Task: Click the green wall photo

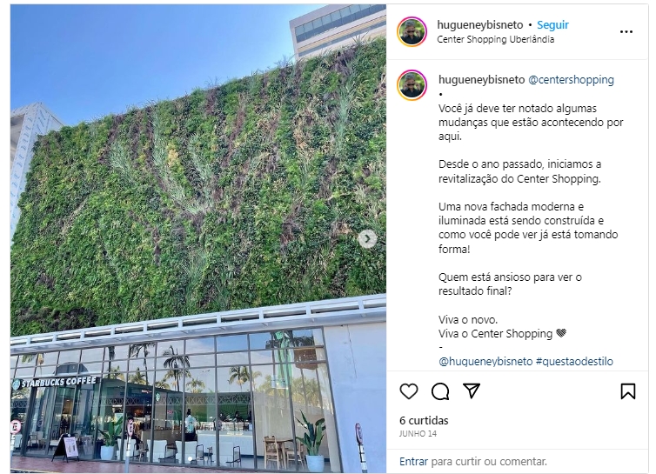Action: (x=198, y=239)
